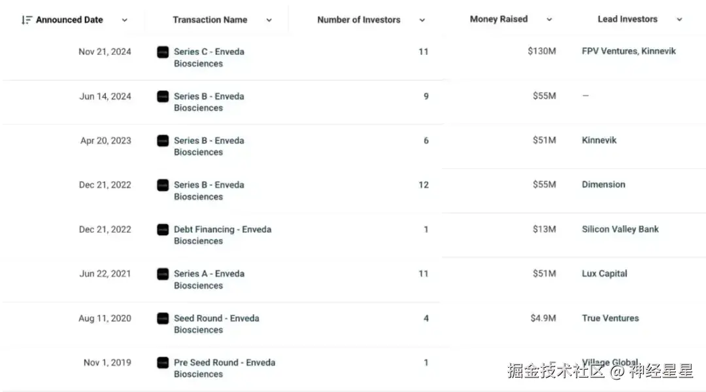The width and height of the screenshot is (706, 392).
Task: Follow the Silicon Valley Bank investor link
Action: pyautogui.click(x=620, y=229)
